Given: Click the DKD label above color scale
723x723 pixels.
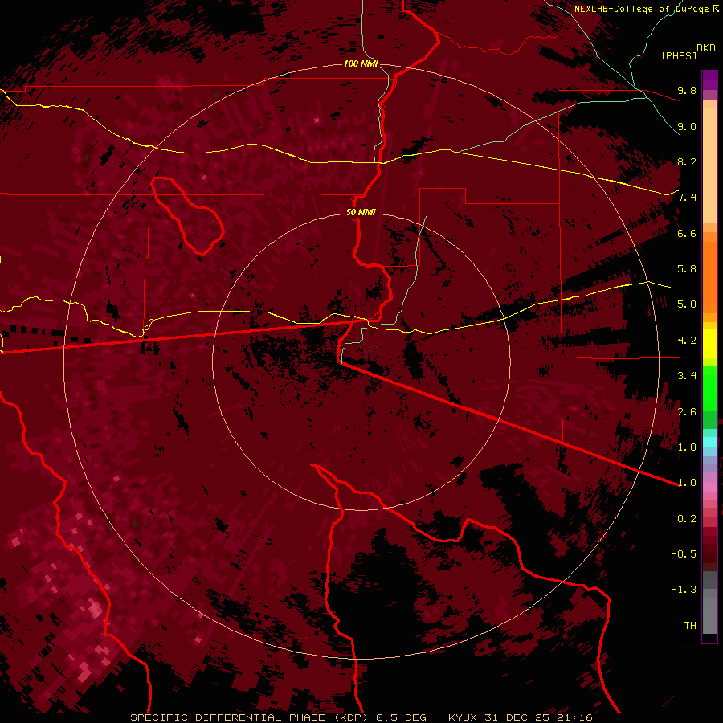Looking at the screenshot, I should tap(705, 47).
